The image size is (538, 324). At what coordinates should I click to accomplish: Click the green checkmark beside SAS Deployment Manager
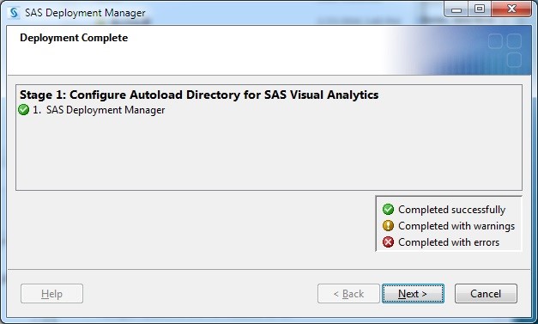click(24, 110)
